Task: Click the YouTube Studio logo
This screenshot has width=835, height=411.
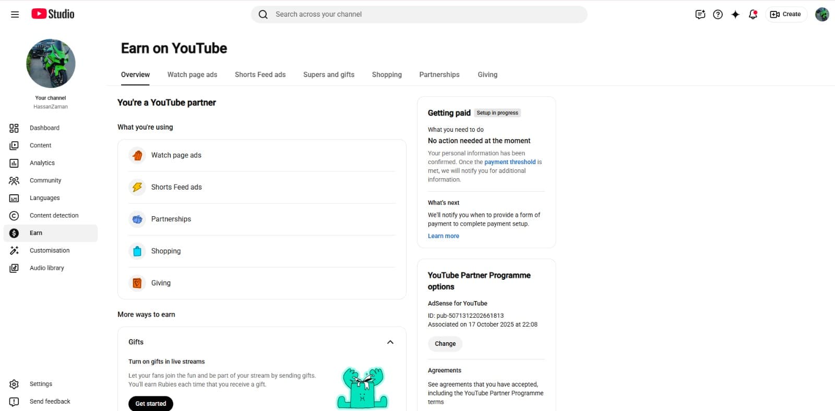Action: [x=53, y=14]
